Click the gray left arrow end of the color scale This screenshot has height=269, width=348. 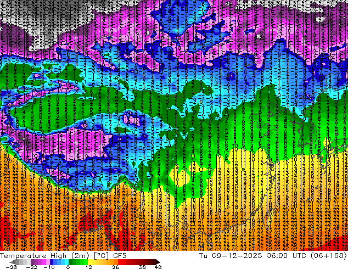coord(13,262)
